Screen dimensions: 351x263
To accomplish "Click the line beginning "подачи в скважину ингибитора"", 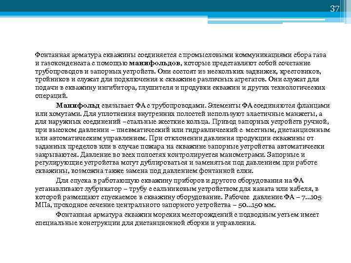I will click(180, 88).
